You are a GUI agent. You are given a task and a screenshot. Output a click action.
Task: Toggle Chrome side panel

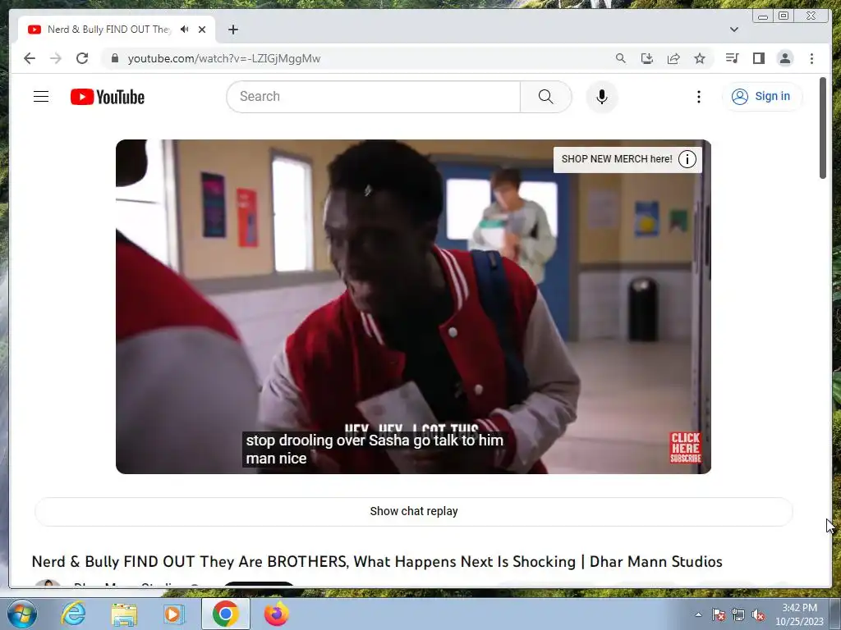(758, 58)
